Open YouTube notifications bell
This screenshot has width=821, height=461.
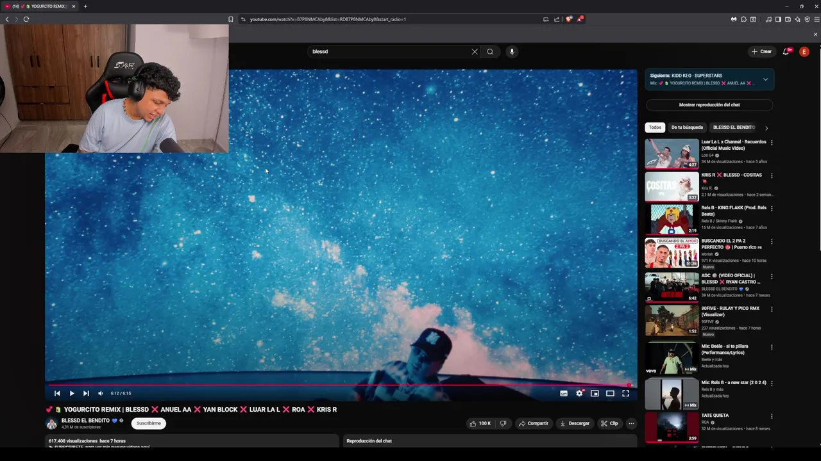tap(786, 52)
